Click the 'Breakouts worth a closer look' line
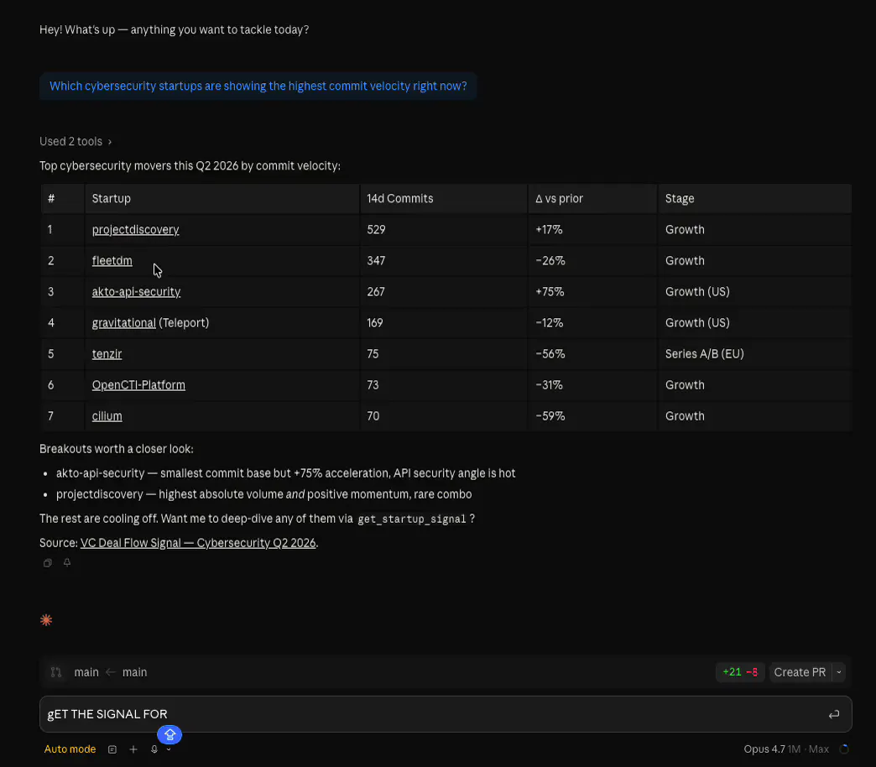876x767 pixels. (116, 449)
